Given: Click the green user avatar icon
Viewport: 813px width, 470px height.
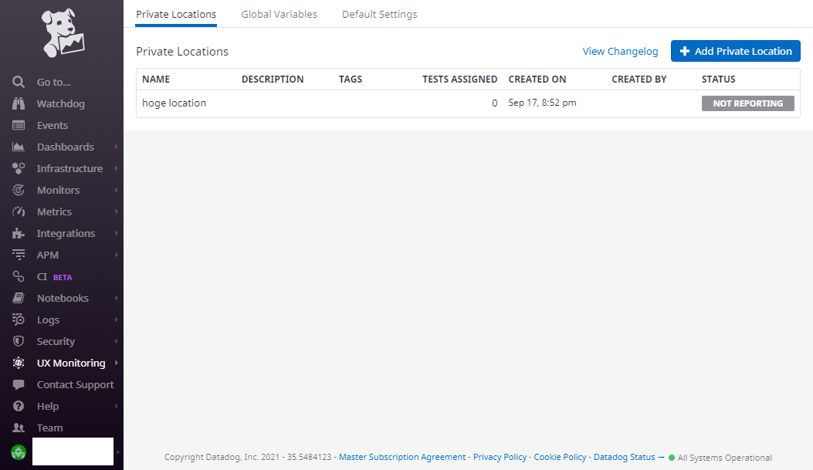Looking at the screenshot, I should (x=19, y=452).
